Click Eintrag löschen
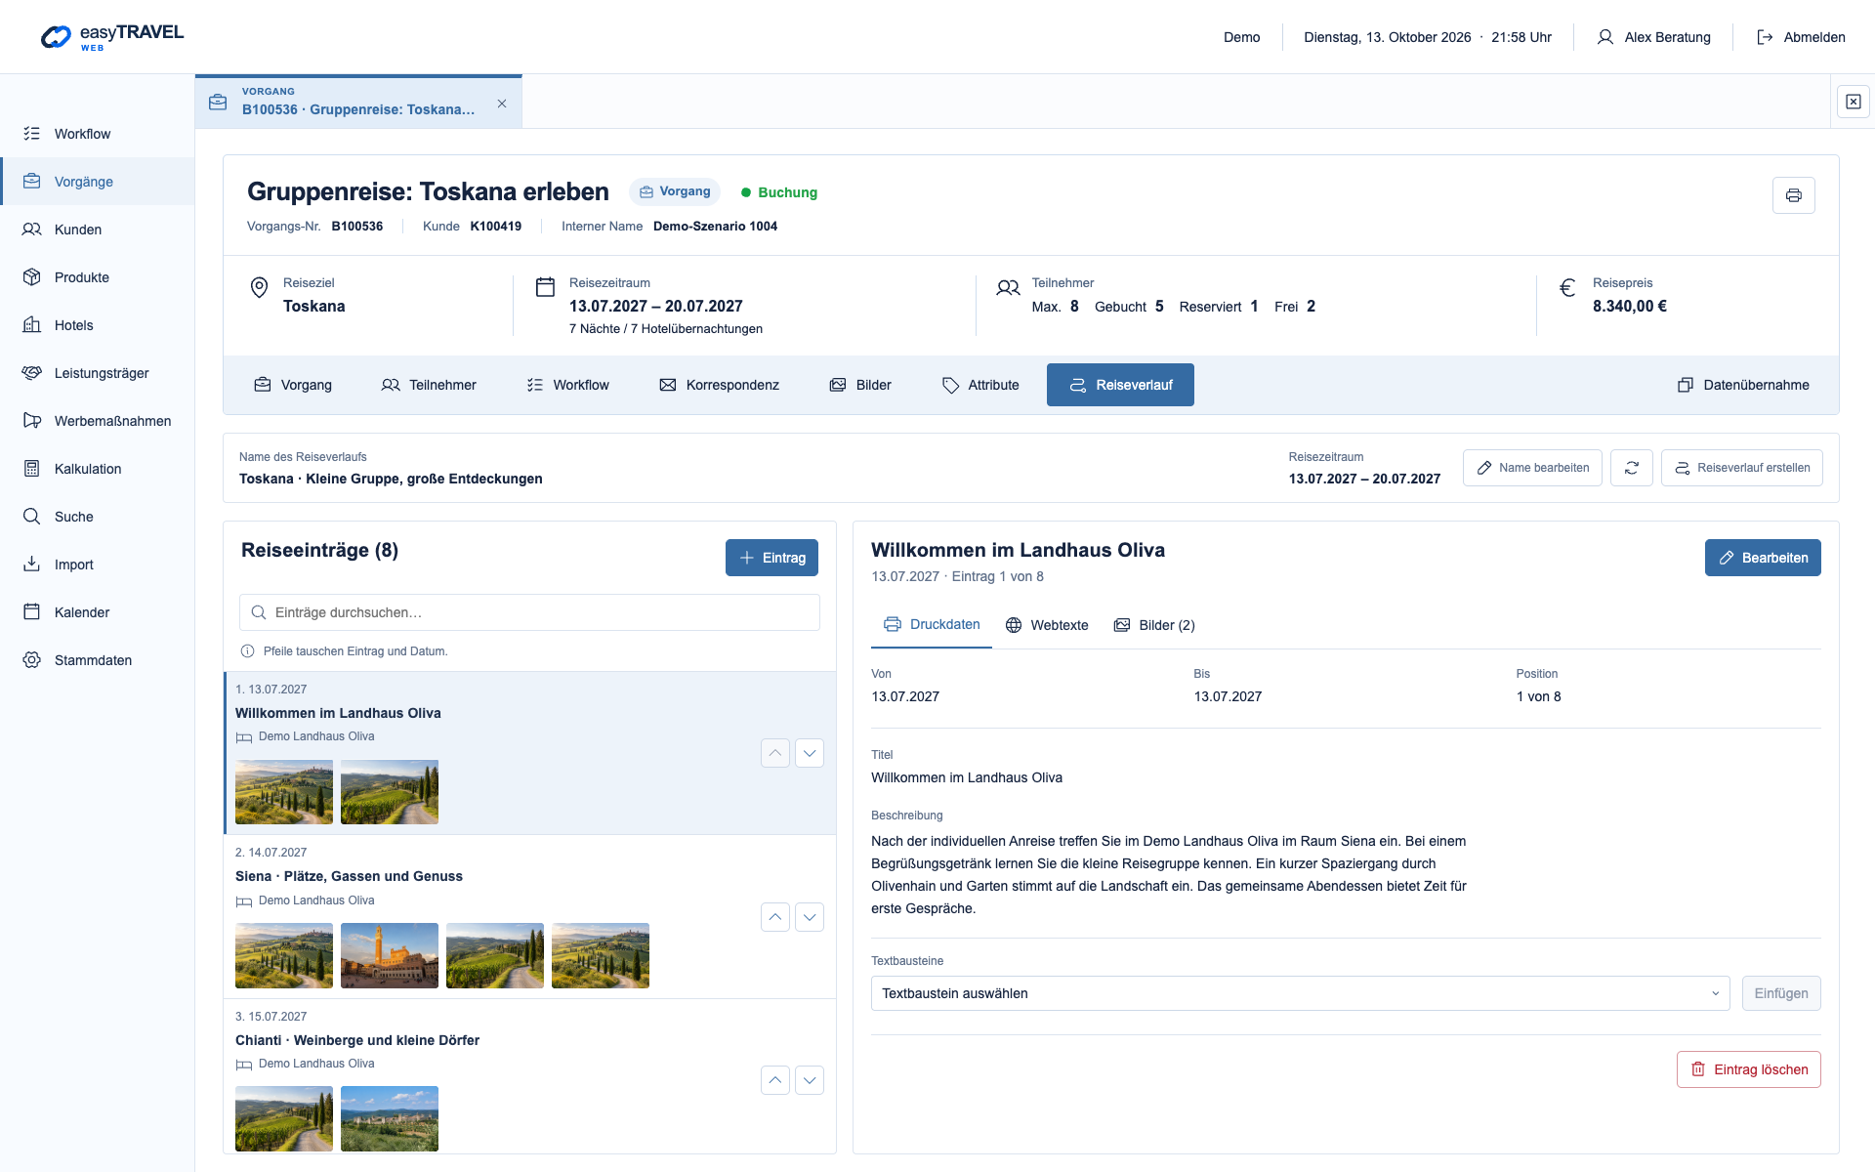 (x=1748, y=1069)
